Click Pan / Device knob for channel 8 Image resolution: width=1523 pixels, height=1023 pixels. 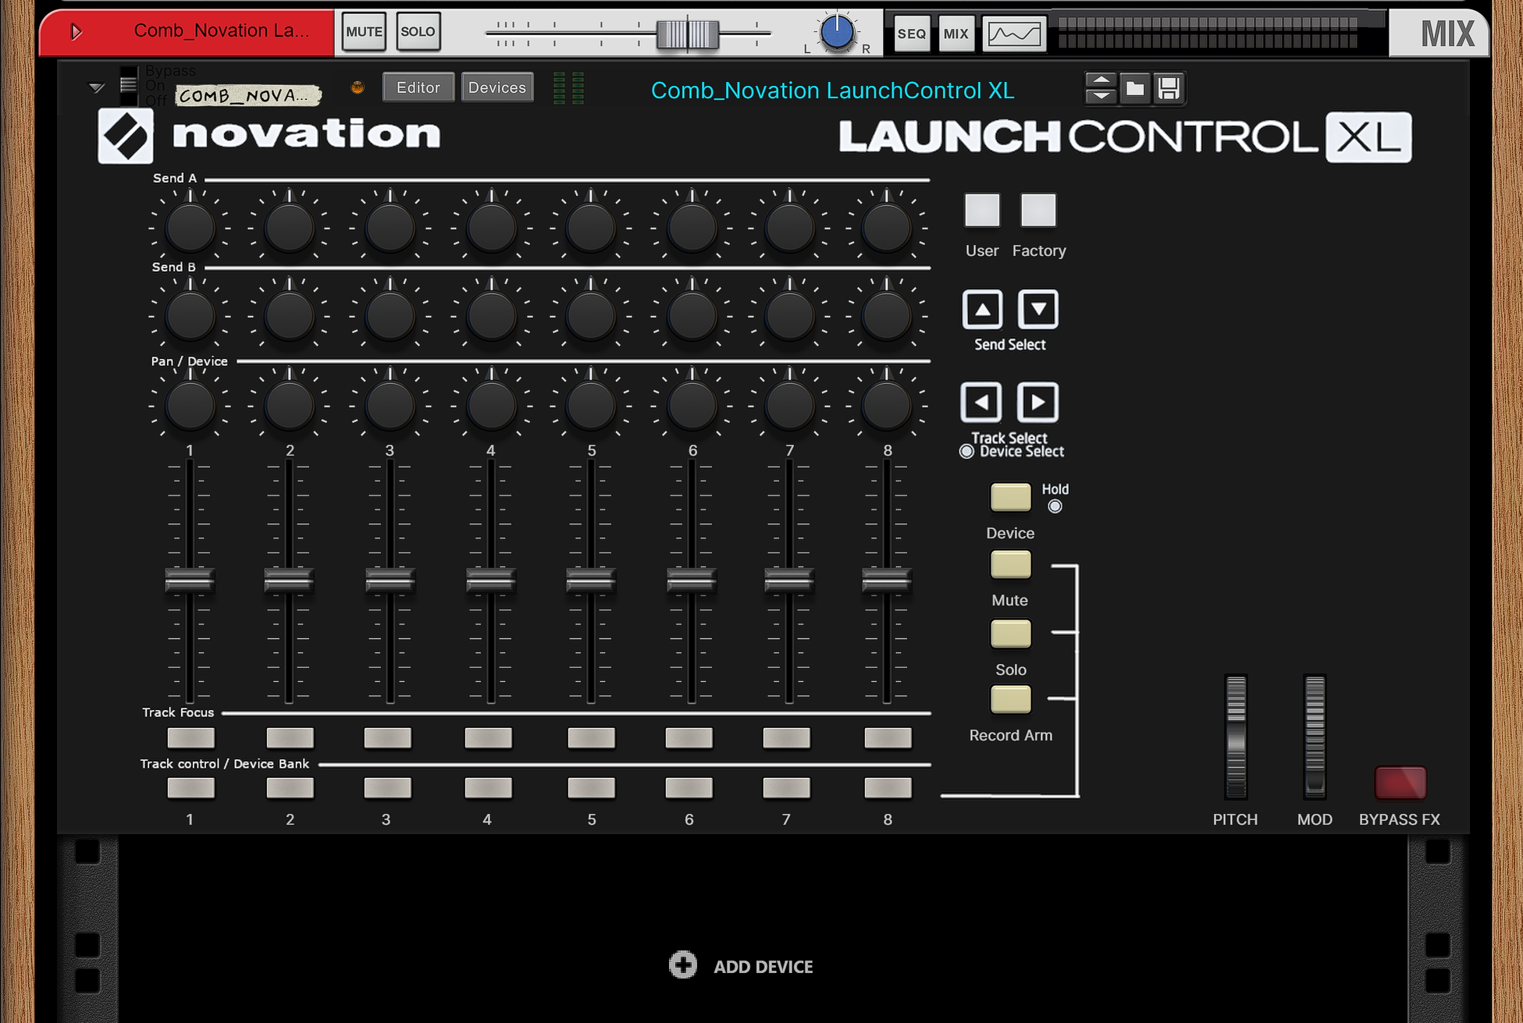[x=887, y=406]
